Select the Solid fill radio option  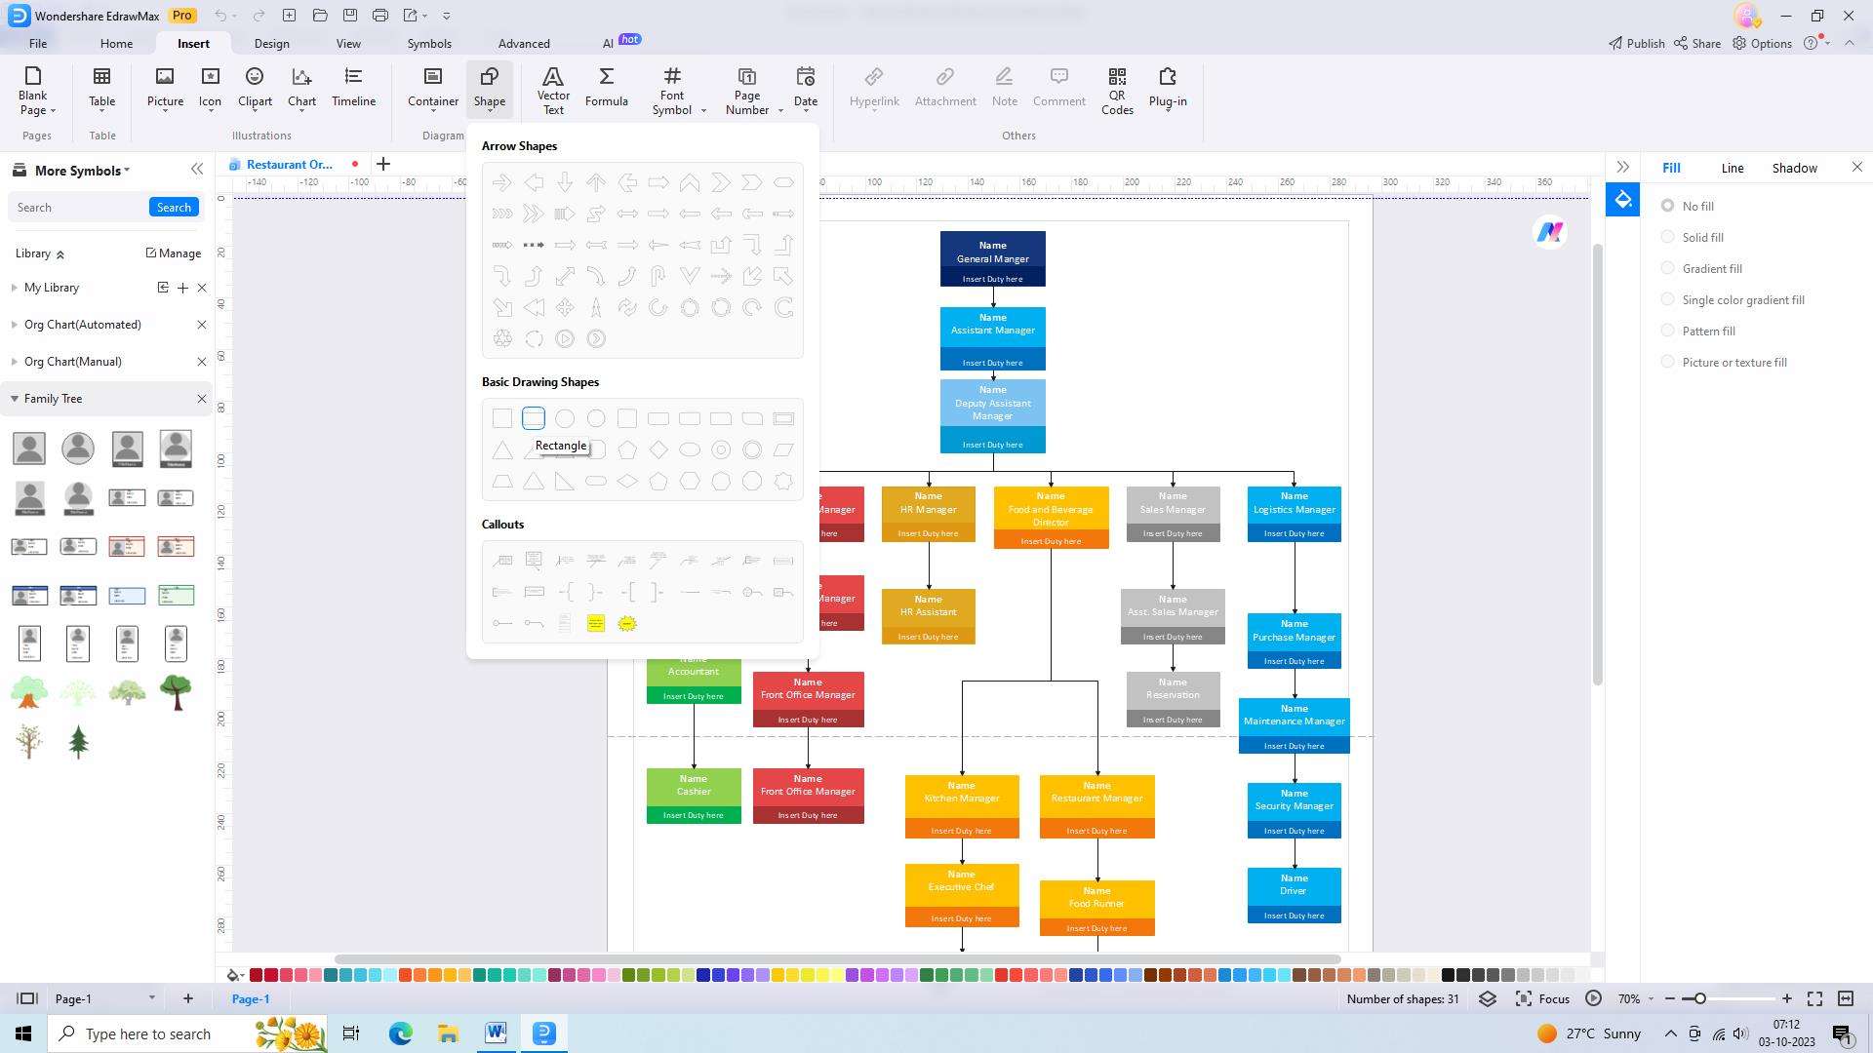pos(1668,237)
